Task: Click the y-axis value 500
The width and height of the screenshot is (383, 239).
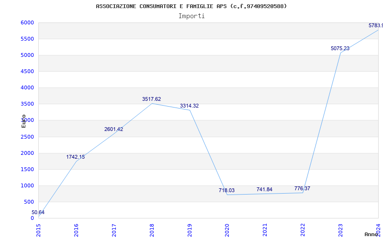Action: coord(29,202)
